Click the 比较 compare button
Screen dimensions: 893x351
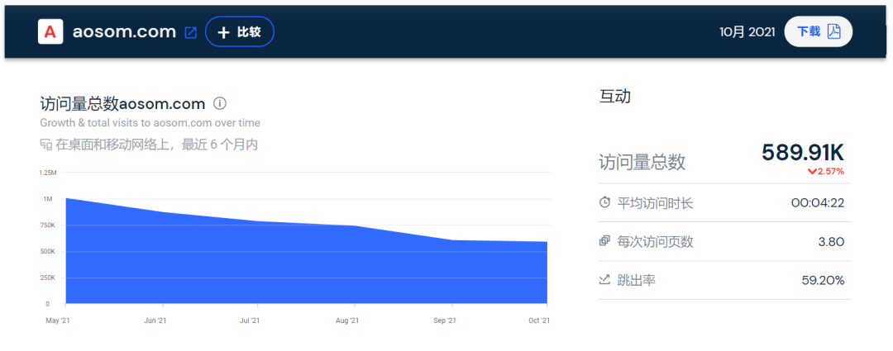click(x=240, y=32)
